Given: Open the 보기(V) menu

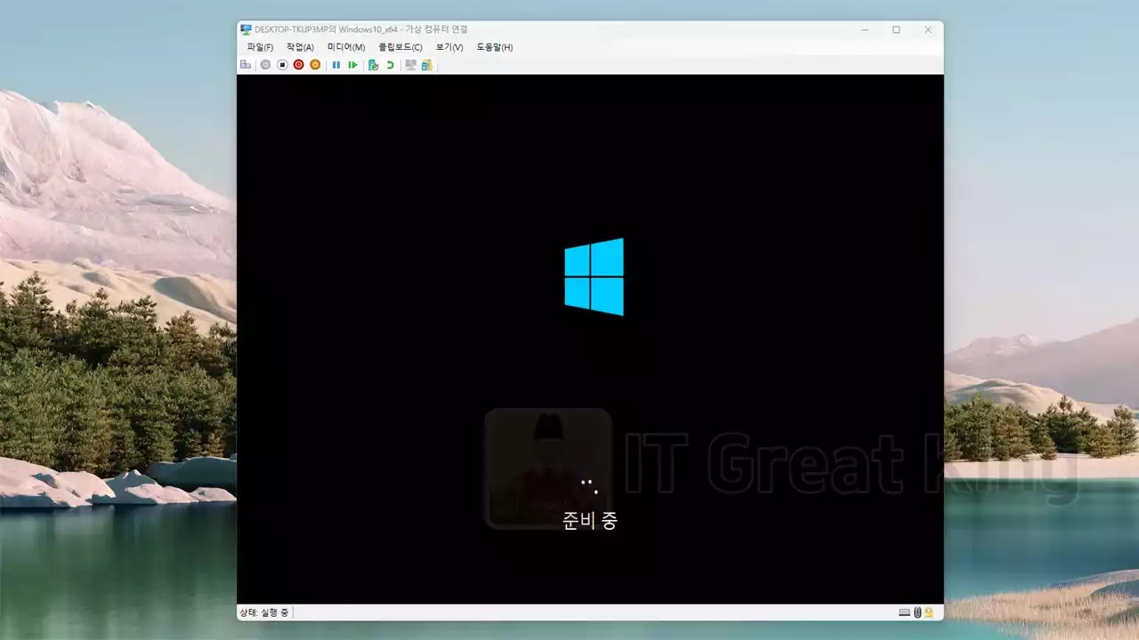Looking at the screenshot, I should pyautogui.click(x=449, y=47).
